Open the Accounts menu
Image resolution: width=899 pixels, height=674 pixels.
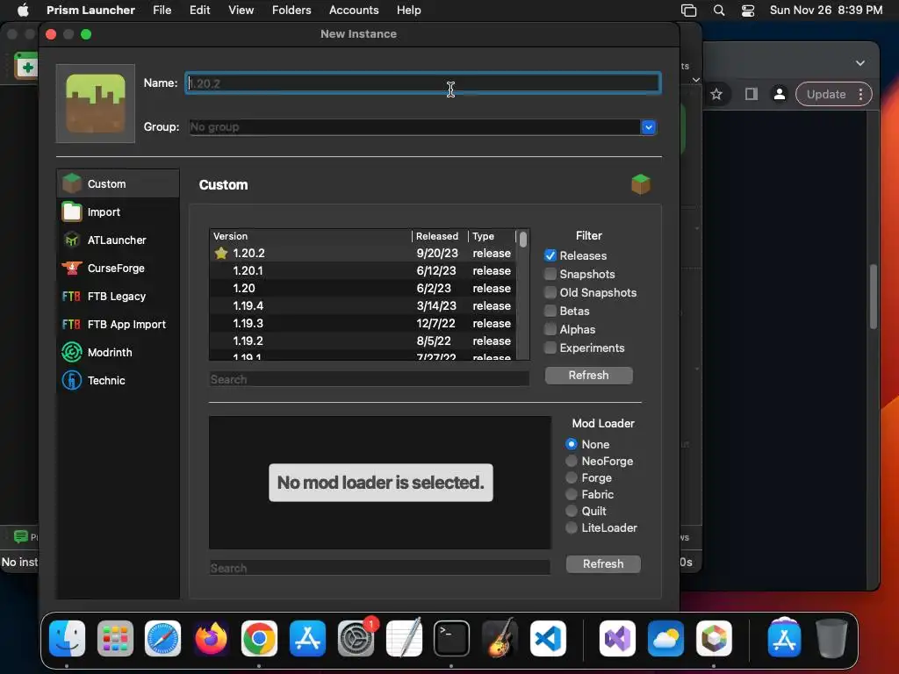[x=354, y=10]
